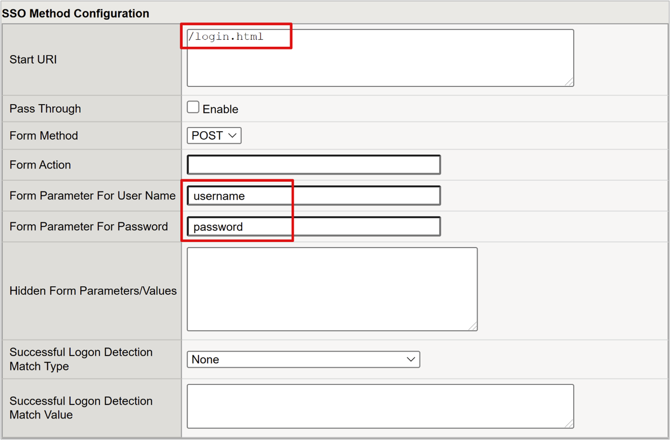Click the Form Parameter For User Name label
Image resolution: width=670 pixels, height=440 pixels.
click(x=92, y=196)
